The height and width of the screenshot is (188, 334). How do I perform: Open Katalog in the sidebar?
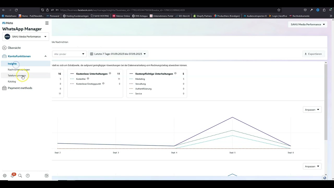[12, 81]
